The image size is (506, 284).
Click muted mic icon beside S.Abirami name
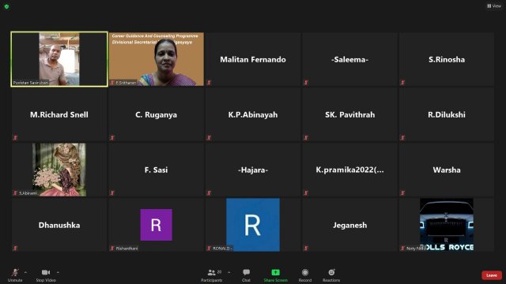[15, 193]
